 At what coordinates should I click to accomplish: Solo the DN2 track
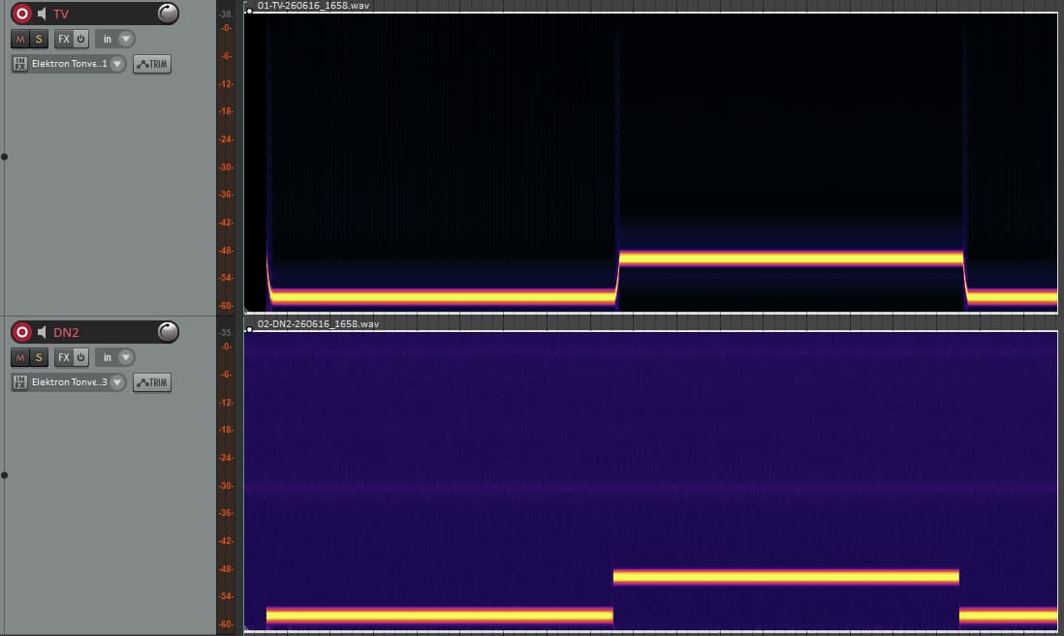coord(39,357)
